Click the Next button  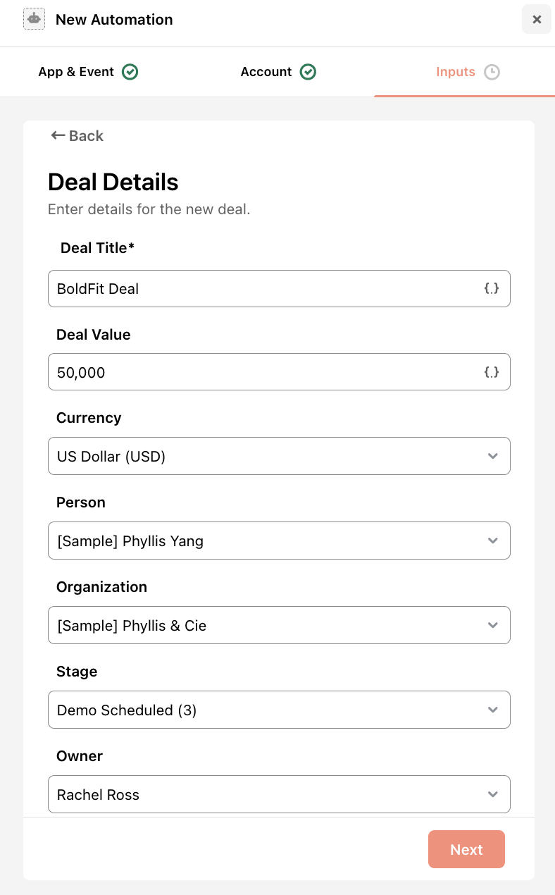tap(466, 849)
